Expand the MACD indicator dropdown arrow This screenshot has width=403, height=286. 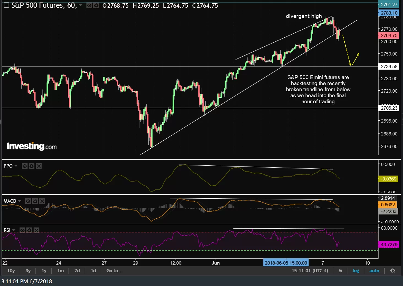(20, 201)
